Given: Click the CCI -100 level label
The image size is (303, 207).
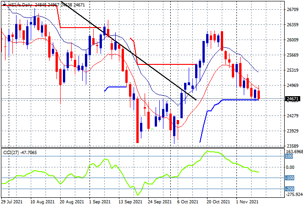Looking at the screenshot, I should [x=290, y=178].
